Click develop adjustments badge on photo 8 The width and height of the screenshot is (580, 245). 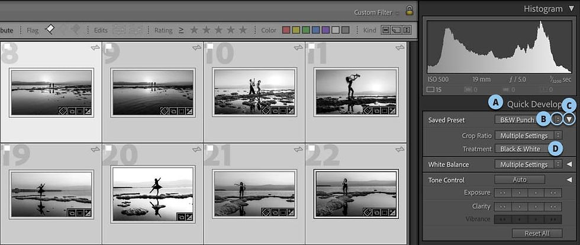click(x=88, y=111)
